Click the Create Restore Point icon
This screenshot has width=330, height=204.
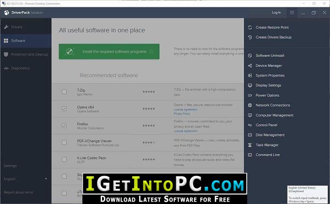pos(250,27)
